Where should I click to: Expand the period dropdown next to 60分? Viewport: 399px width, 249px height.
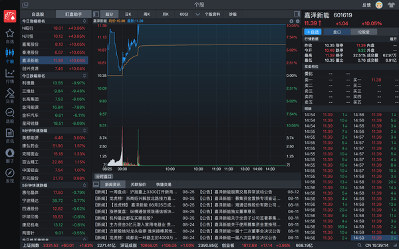(198, 14)
